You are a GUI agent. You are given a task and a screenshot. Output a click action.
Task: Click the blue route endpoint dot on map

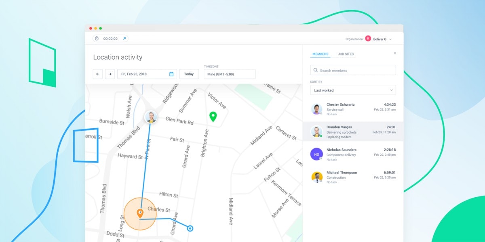(x=190, y=228)
